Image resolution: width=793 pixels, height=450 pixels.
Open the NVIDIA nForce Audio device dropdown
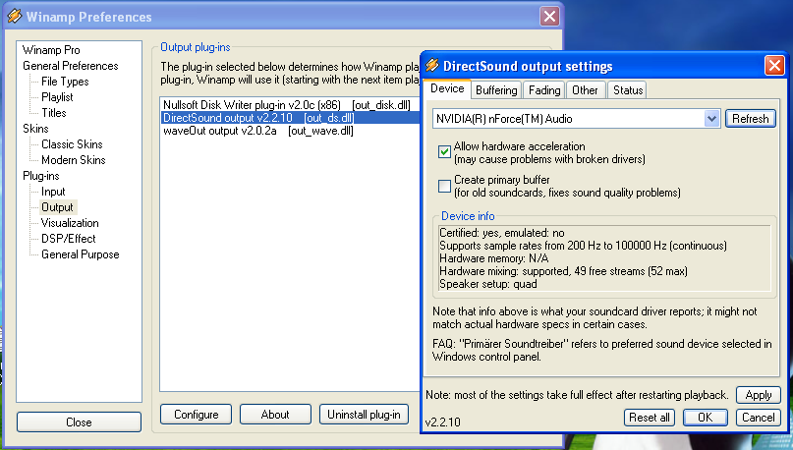pyautogui.click(x=711, y=119)
